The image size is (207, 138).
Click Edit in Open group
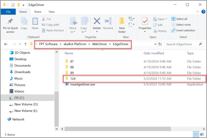click(158, 25)
